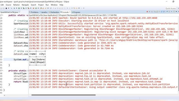Remove all terminated launches from console
Viewport: 179px width, 101px height.
152,12
